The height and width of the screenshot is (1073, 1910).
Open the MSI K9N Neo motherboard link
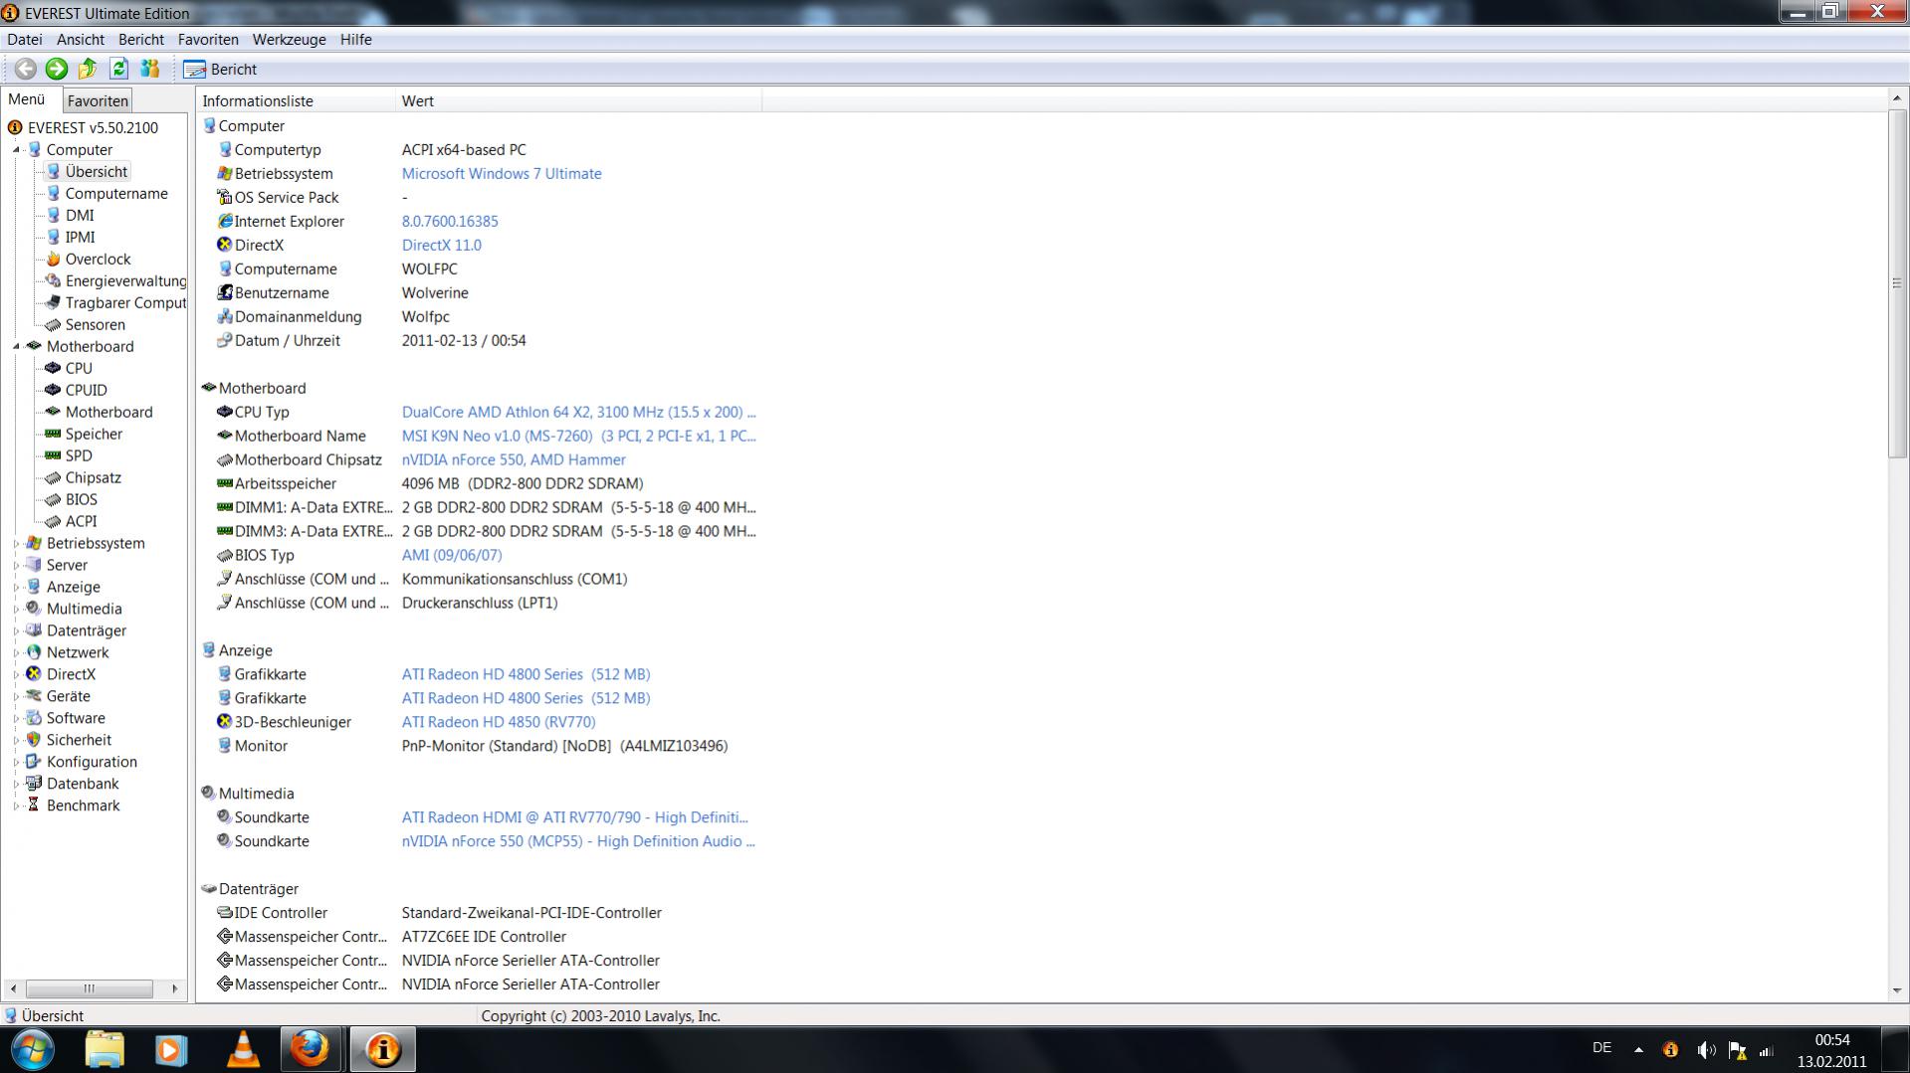(x=578, y=436)
